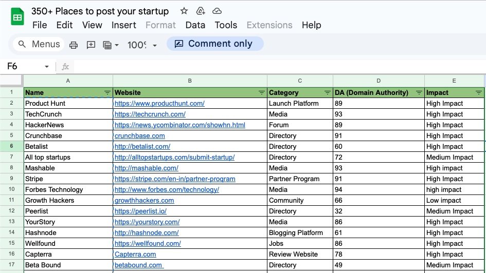This screenshot has width=486, height=273.
Task: Click the Comment only button
Action: pos(215,44)
